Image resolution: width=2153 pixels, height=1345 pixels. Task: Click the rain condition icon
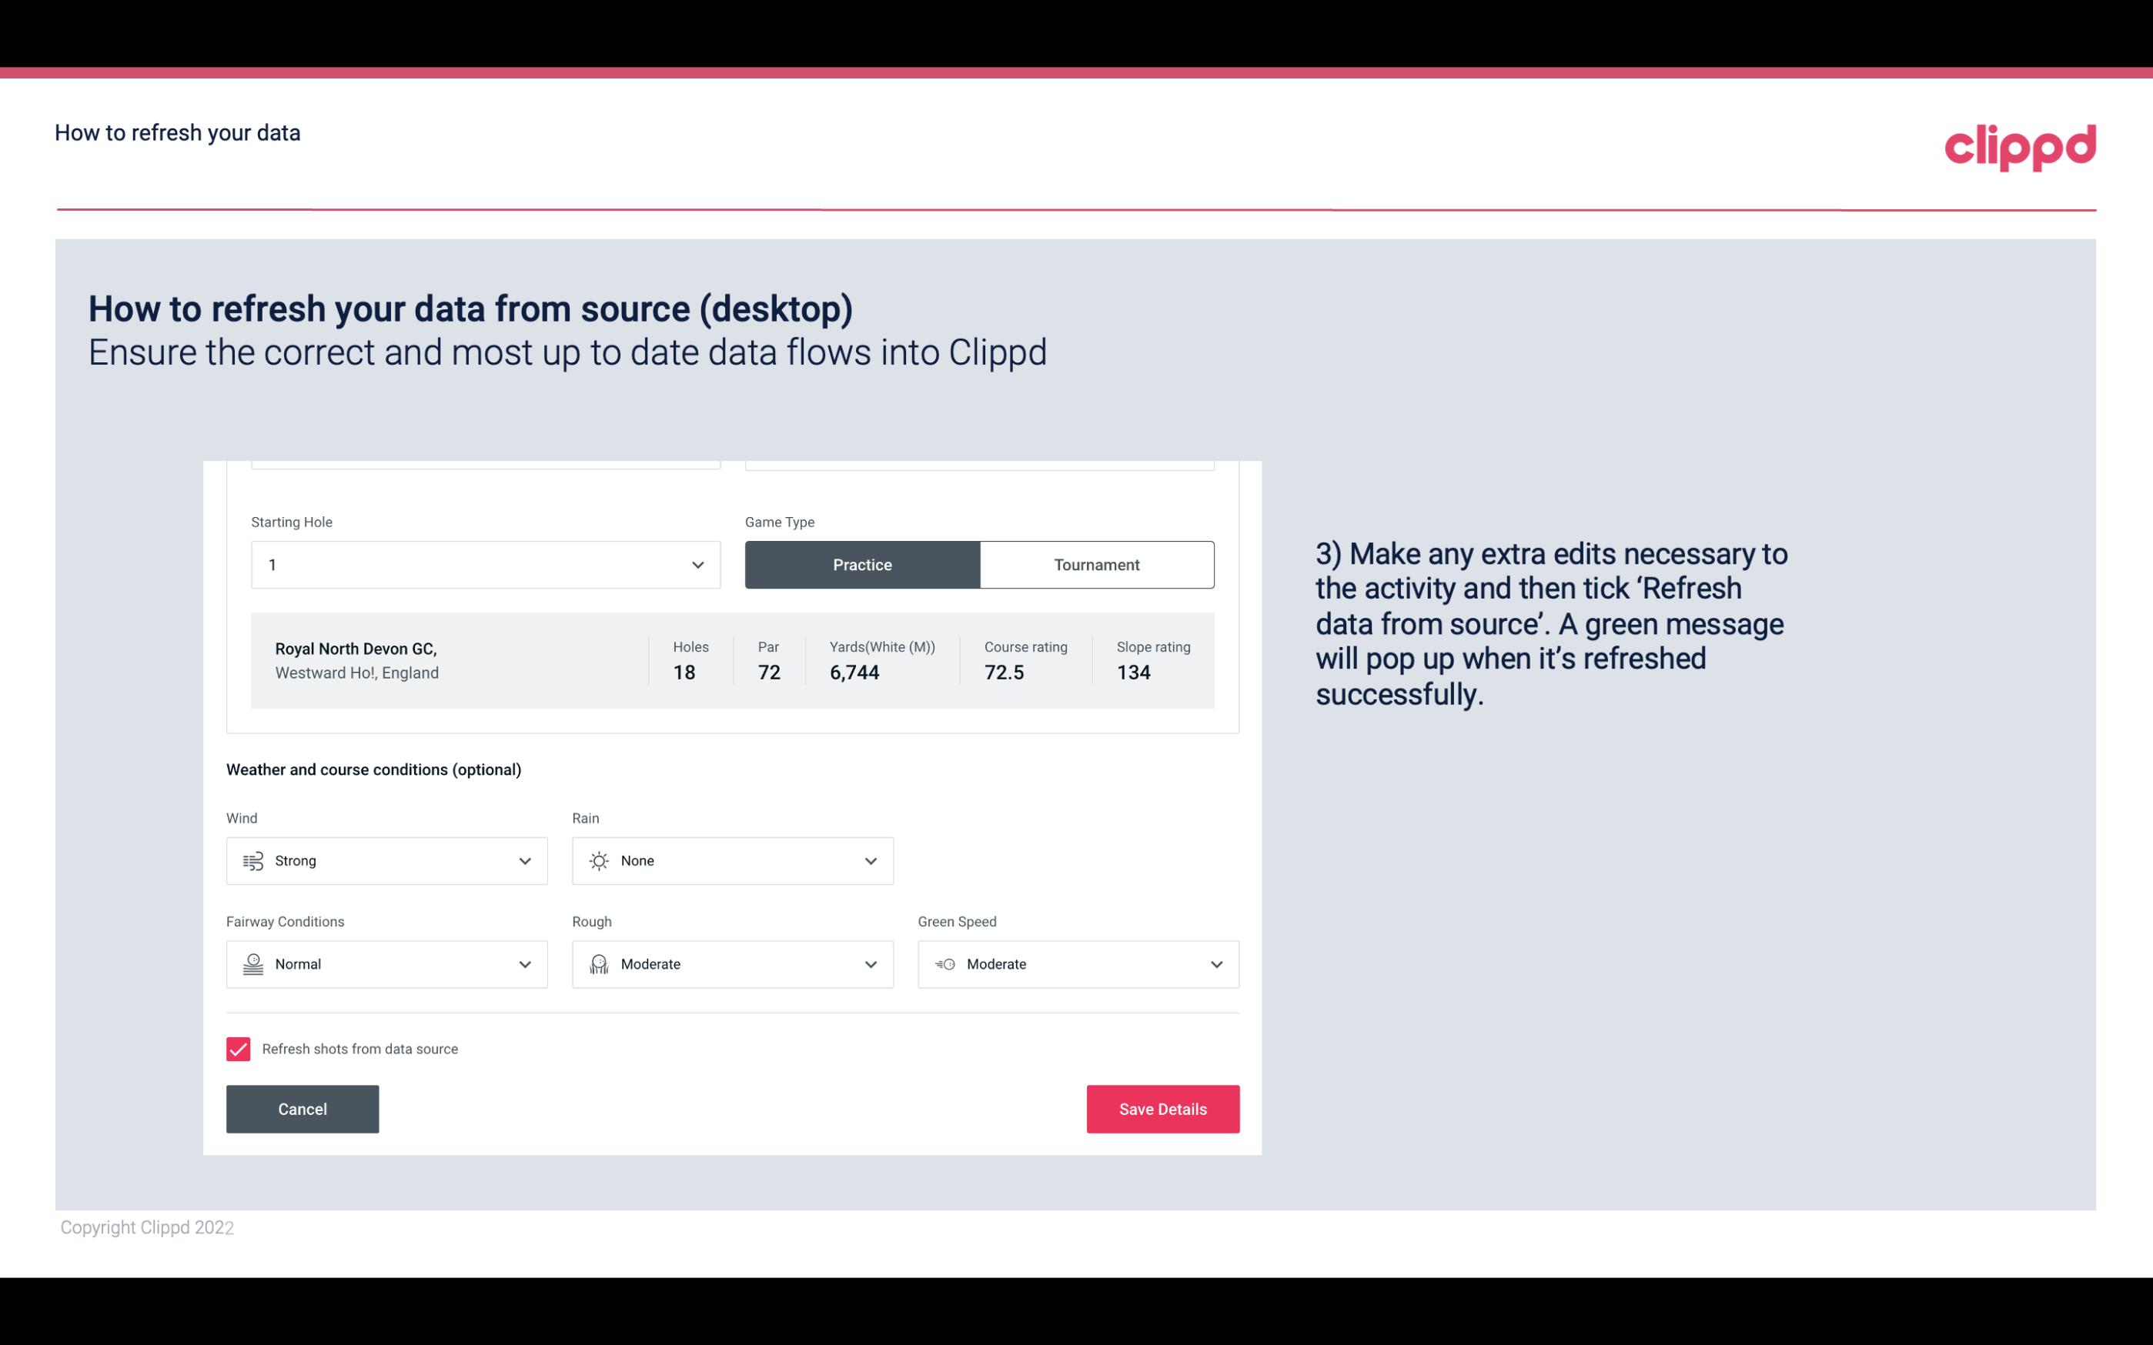pos(600,860)
